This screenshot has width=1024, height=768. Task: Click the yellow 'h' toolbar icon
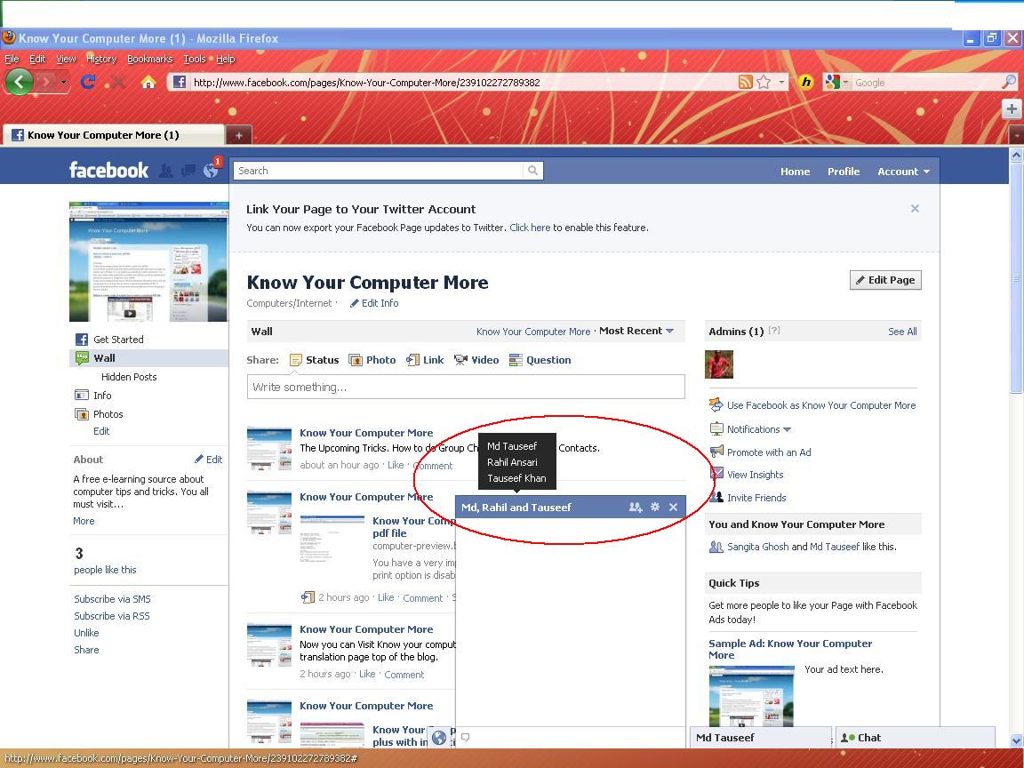pyautogui.click(x=806, y=82)
